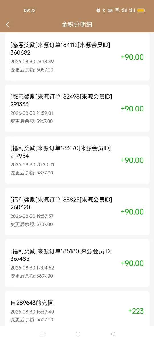
Task: Select the 福利奖励 entry for order 183170
Action: [x=77, y=160]
